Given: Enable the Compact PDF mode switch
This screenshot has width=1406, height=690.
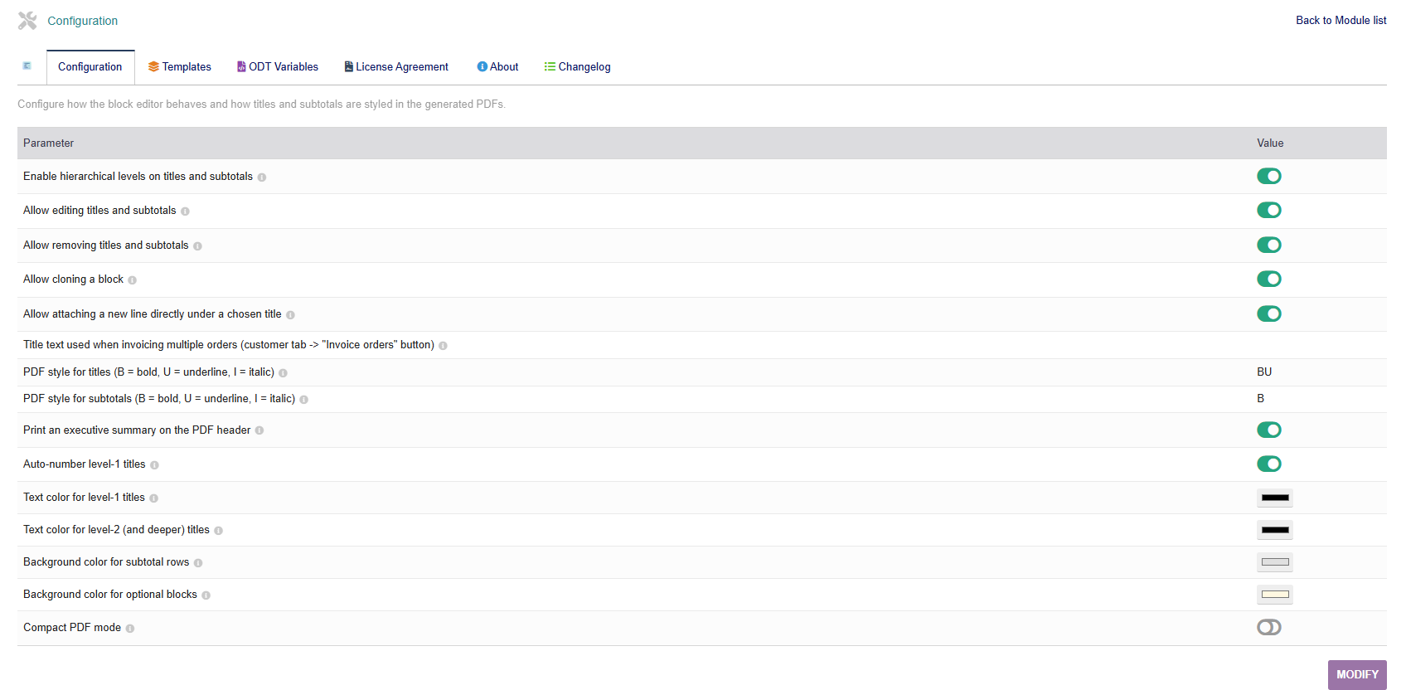Looking at the screenshot, I should (x=1269, y=627).
